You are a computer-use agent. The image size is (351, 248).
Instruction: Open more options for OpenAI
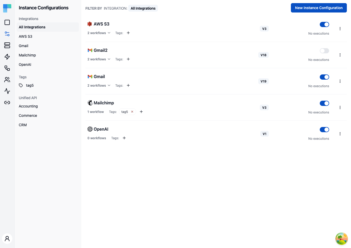point(340,134)
